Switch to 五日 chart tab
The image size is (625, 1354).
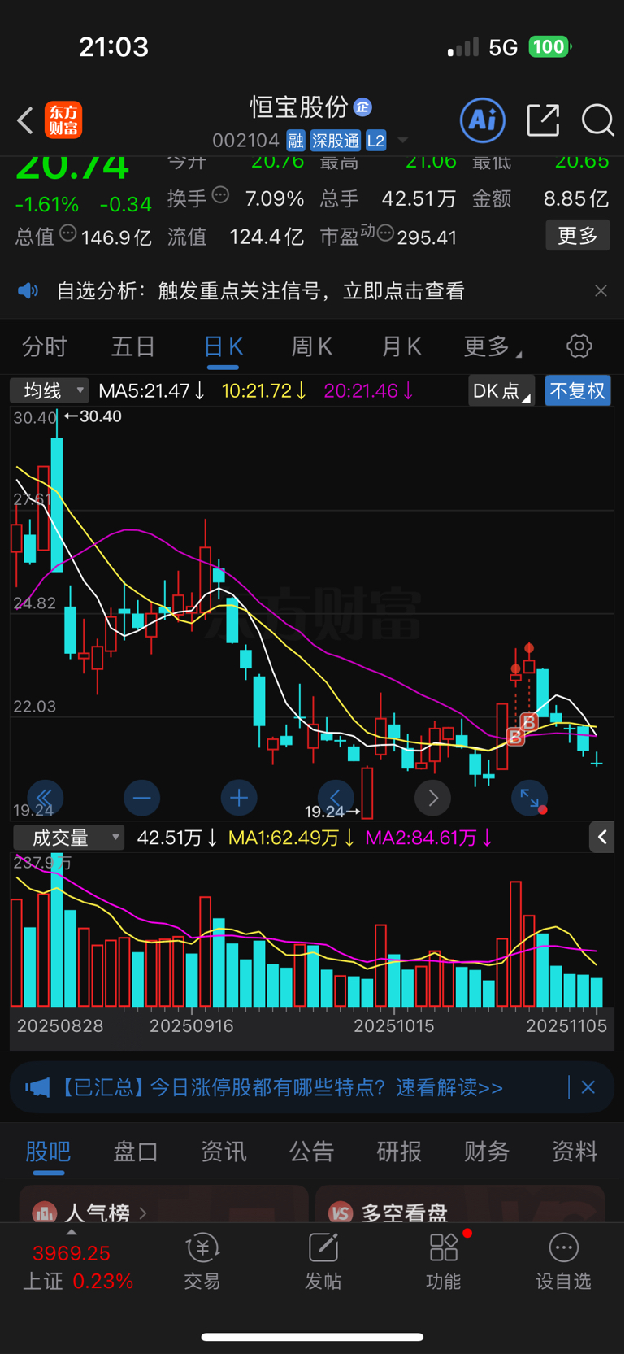pos(133,347)
